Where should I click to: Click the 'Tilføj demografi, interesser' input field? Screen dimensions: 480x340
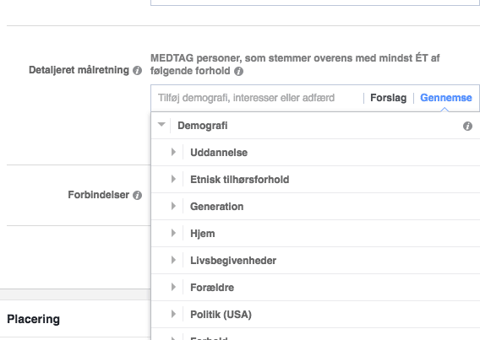[257, 98]
